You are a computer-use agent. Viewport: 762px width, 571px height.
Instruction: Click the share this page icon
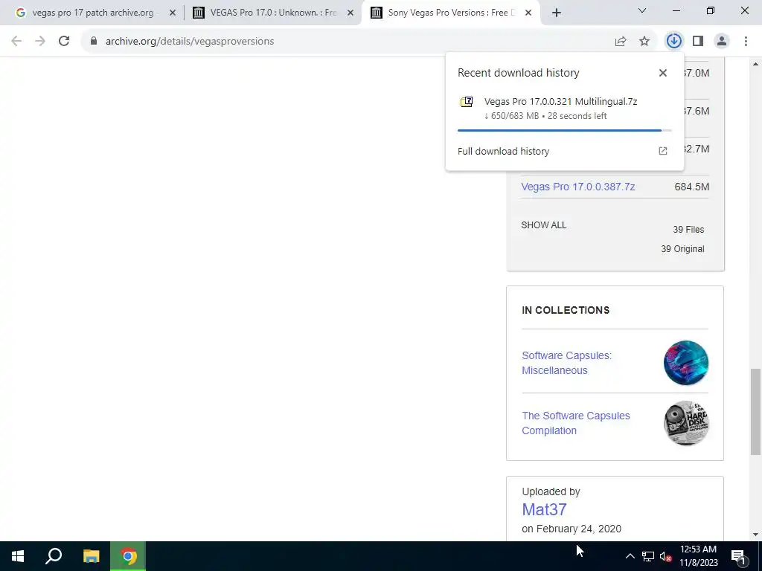(621, 42)
